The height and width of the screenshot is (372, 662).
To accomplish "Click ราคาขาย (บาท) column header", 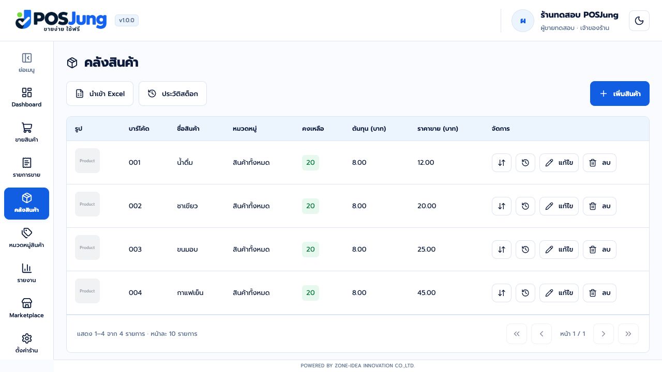I will click(x=438, y=129).
